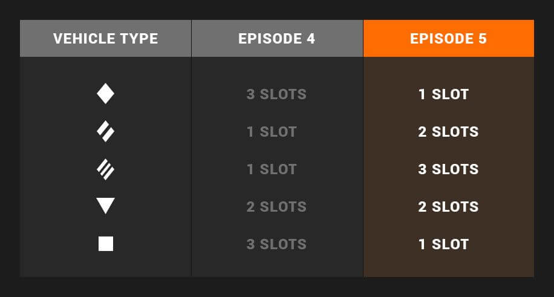Click the inverted triangle vehicle icon
Viewport: 554px width, 297px height.
106,206
